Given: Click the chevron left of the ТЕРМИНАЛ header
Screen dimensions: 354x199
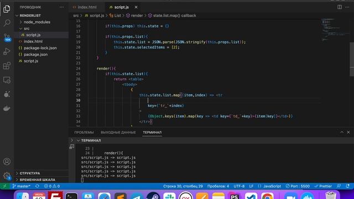Looking at the screenshot, I should pos(72,140).
